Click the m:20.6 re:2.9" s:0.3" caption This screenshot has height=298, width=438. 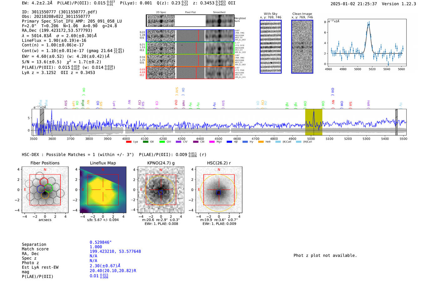point(161,220)
